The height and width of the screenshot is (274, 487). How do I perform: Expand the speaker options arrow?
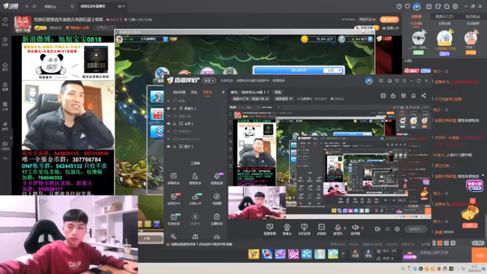pos(362,228)
